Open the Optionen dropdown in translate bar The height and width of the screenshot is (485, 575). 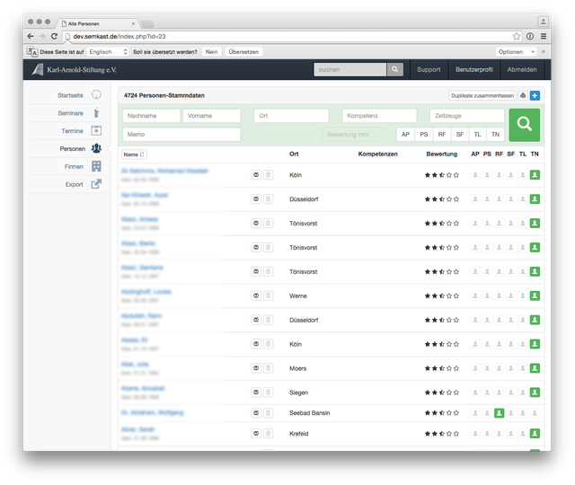coord(517,52)
